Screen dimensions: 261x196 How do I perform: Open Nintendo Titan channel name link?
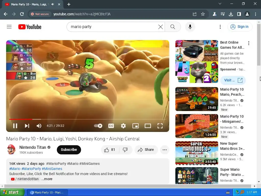[33, 147]
